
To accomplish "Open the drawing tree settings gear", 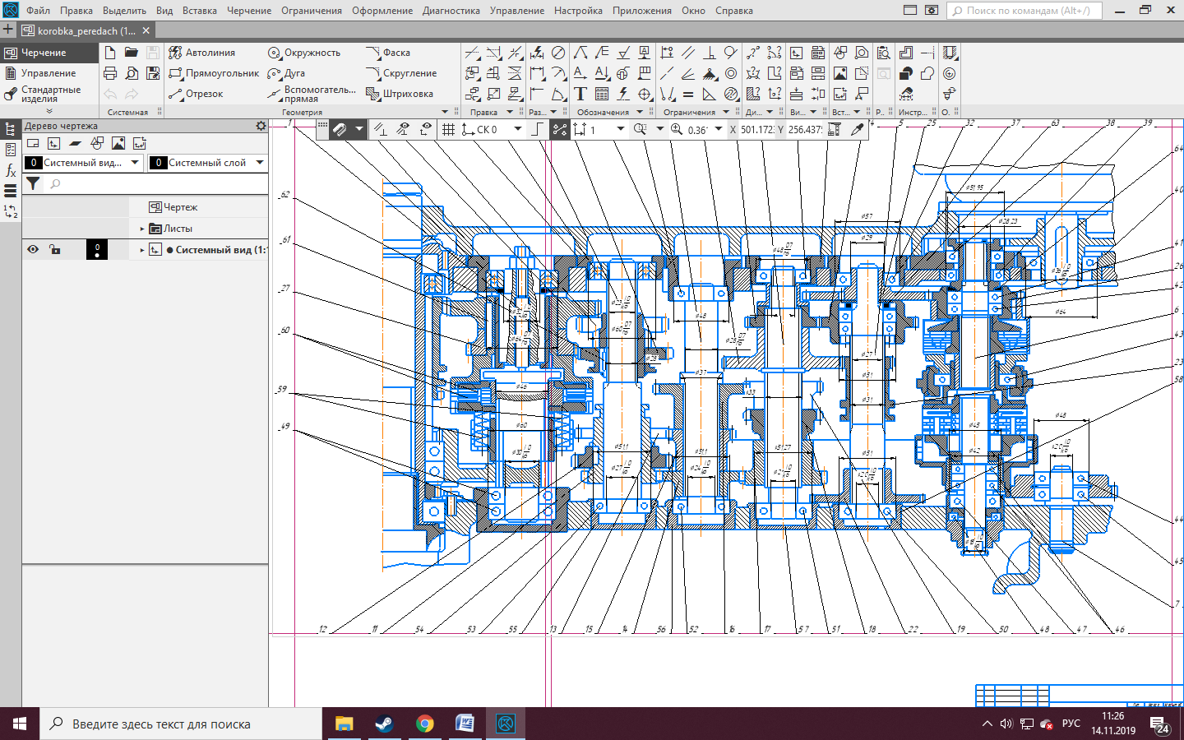I will click(x=261, y=126).
